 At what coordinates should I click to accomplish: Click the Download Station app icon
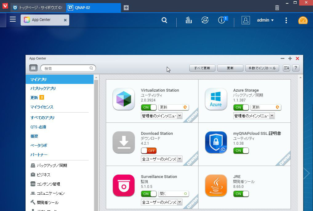pyautogui.click(x=124, y=142)
